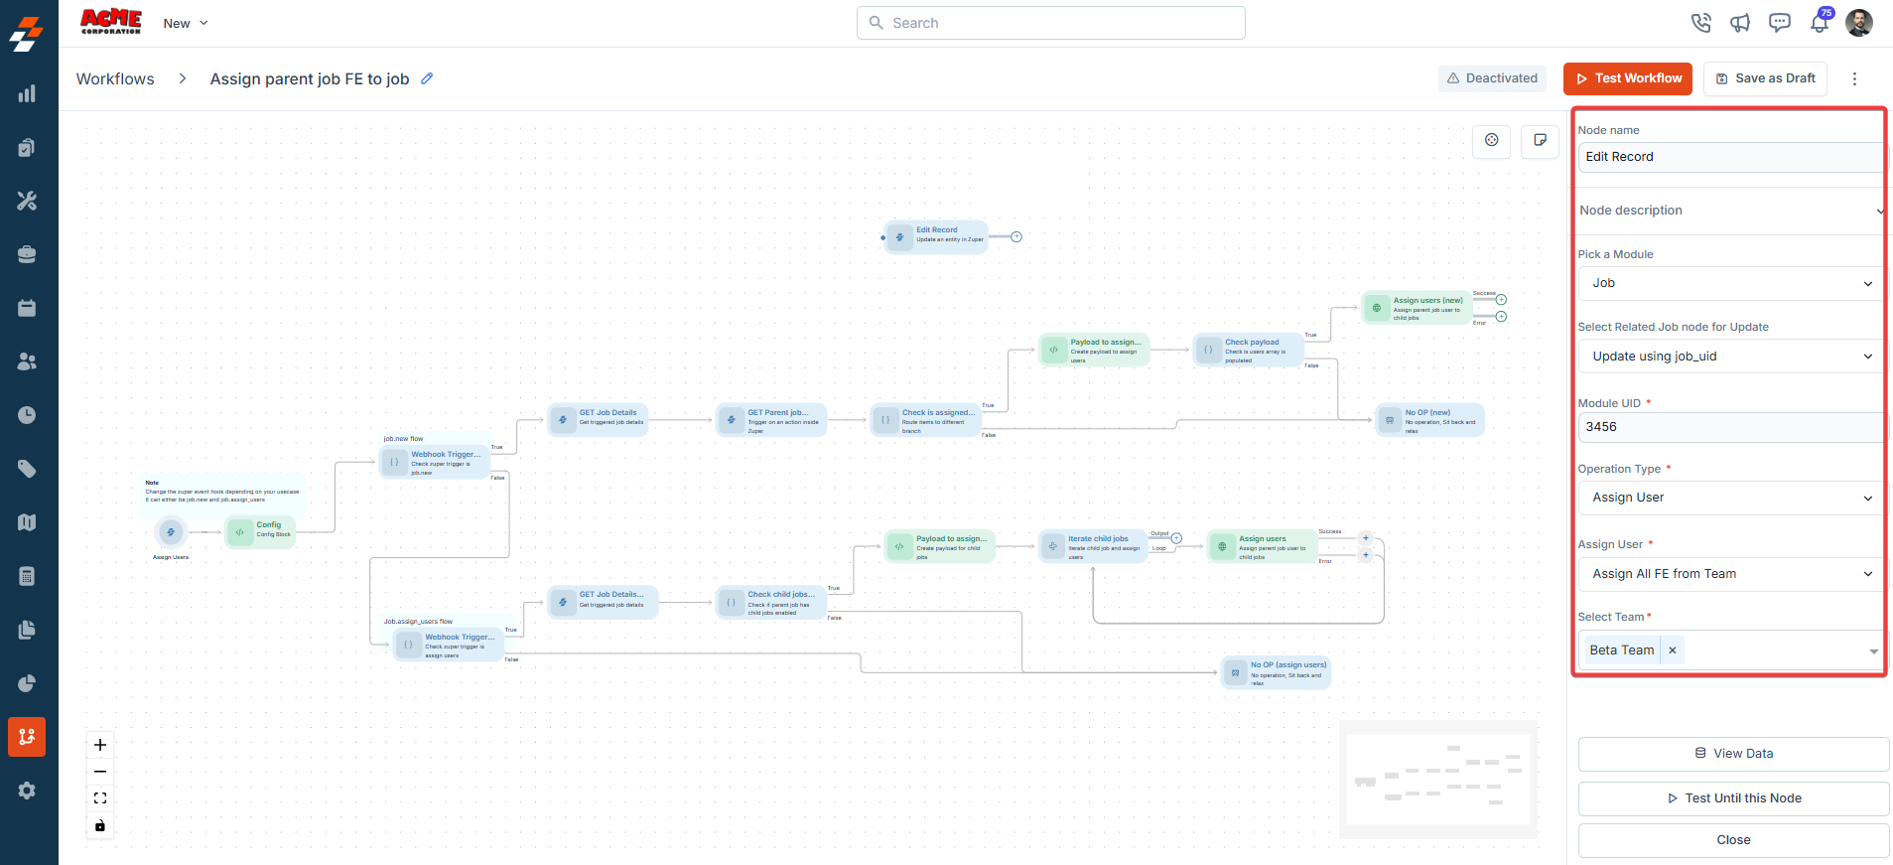Image resolution: width=1893 pixels, height=865 pixels.
Task: Open the three-dot more options menu
Action: [x=1854, y=78]
